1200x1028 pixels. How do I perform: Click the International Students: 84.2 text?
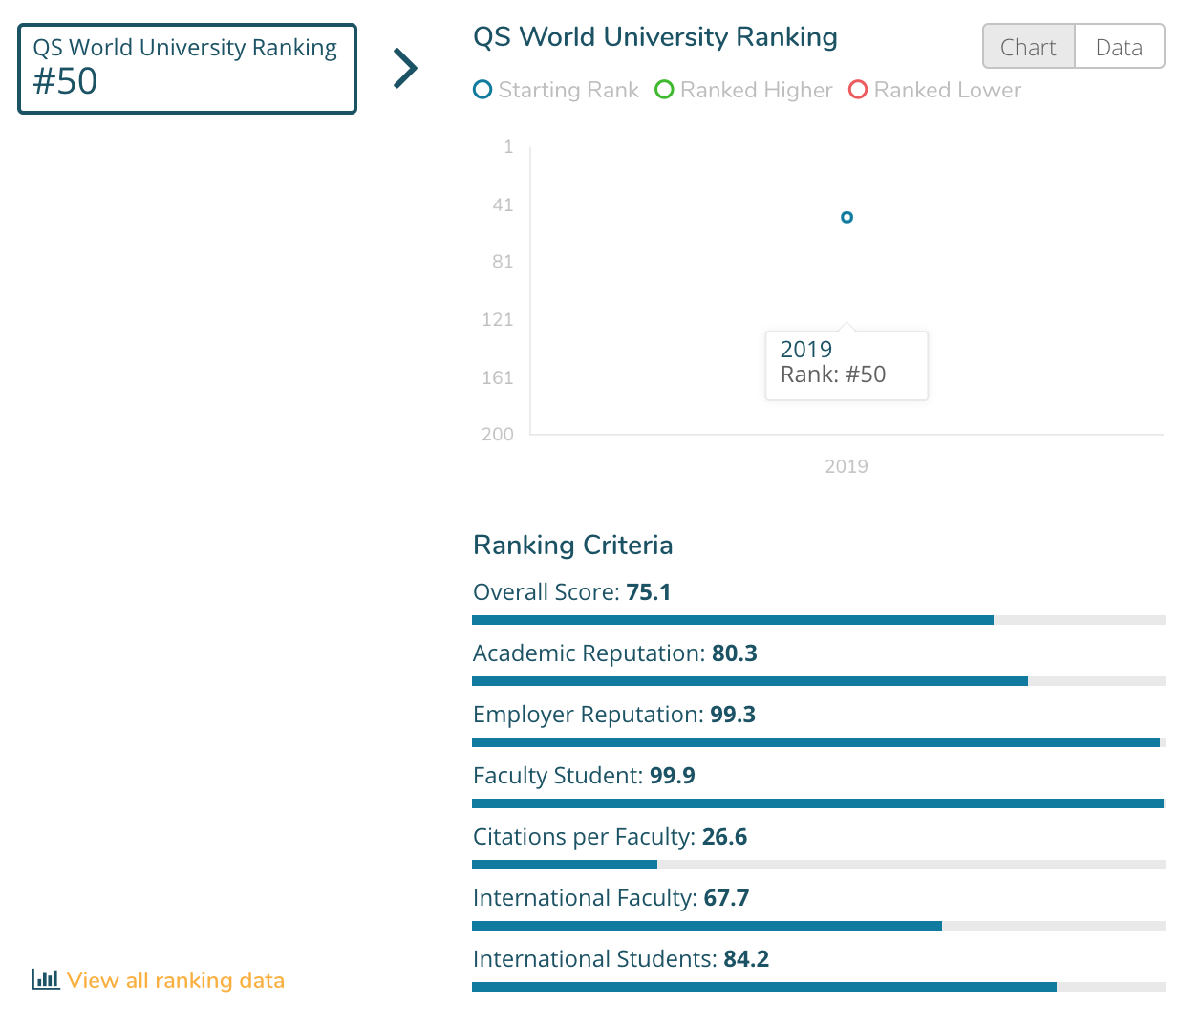click(x=621, y=959)
